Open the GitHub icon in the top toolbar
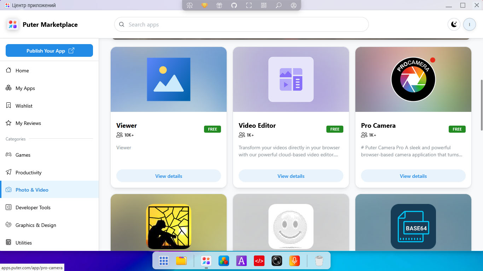 coord(234,5)
